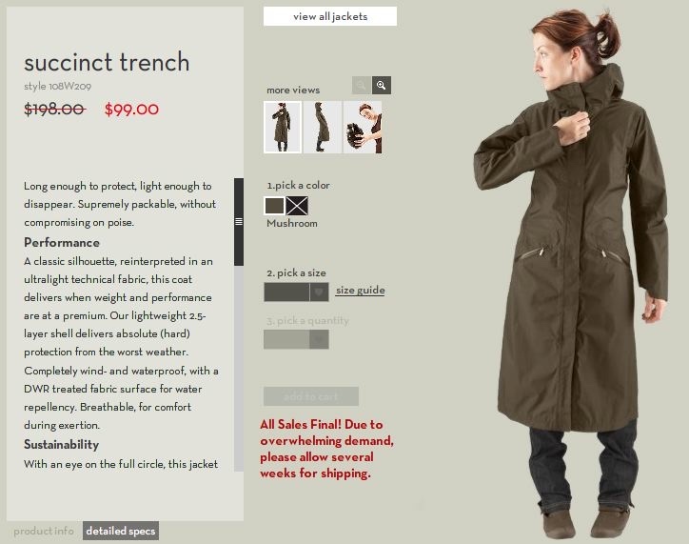Click the zoom out magnifier icon

(362, 85)
